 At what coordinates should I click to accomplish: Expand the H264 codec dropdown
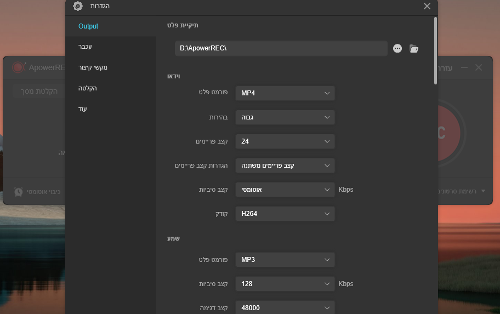(x=285, y=214)
